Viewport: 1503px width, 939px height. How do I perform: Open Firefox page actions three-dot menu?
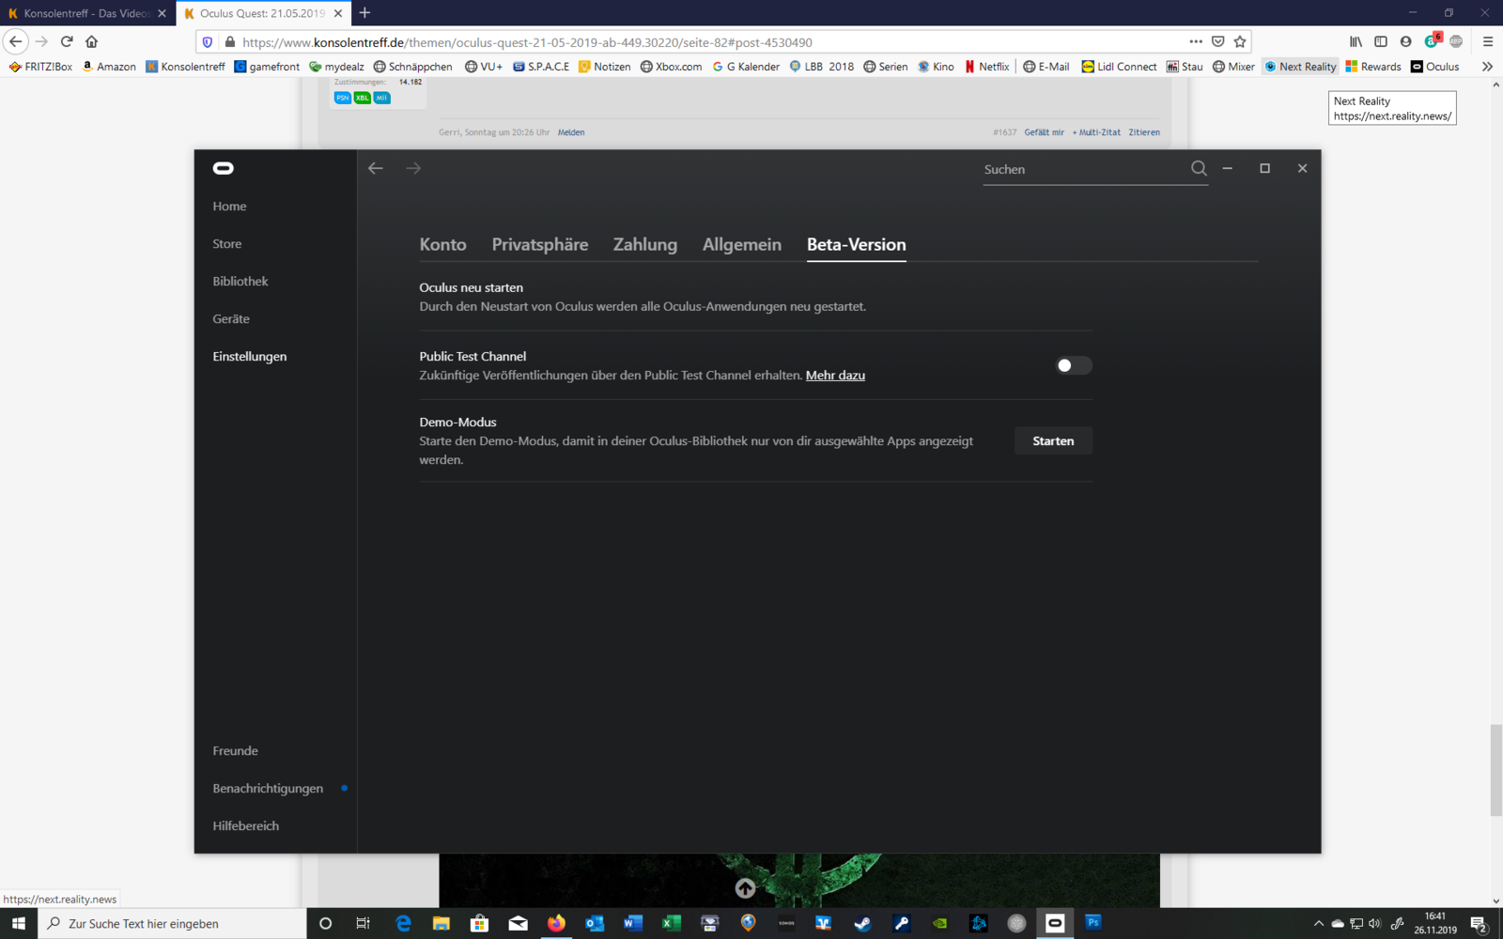pos(1195,41)
